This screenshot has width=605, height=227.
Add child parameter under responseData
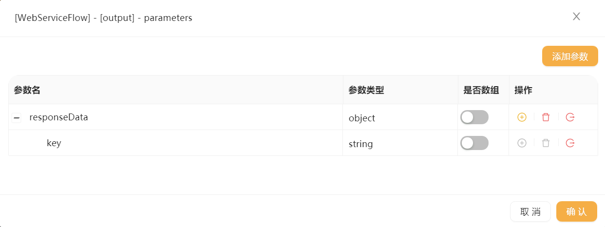point(522,117)
